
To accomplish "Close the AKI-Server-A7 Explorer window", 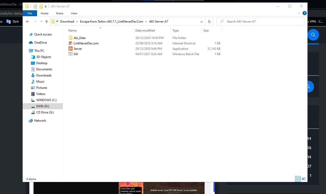I will (302, 6).
